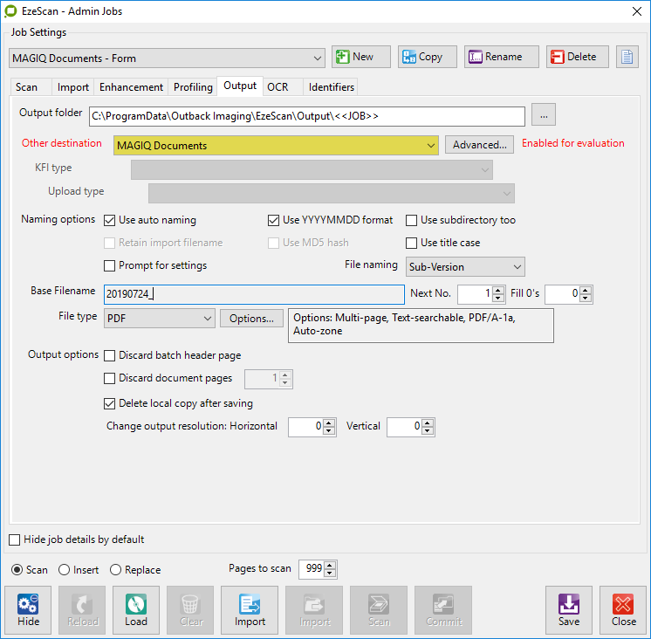The image size is (651, 639).
Task: Uncheck Delete local copy after saving
Action: [110, 403]
